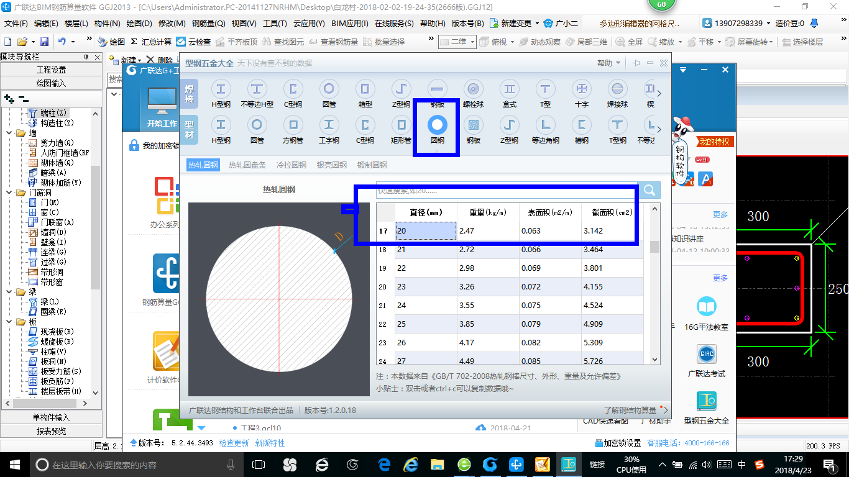This screenshot has height=477, width=849.
Task: Click the 检查更新 link
Action: tap(234, 443)
